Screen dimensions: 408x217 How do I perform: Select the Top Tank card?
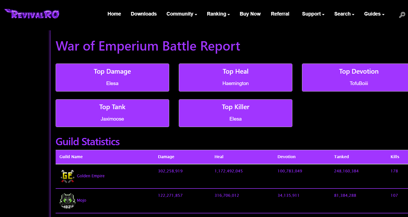point(112,113)
